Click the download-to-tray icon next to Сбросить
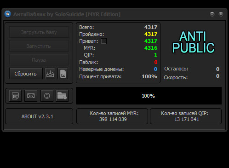229x168 pixels. (50, 74)
